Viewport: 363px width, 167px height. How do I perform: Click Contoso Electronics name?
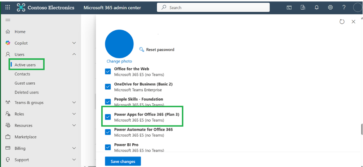click(x=51, y=8)
